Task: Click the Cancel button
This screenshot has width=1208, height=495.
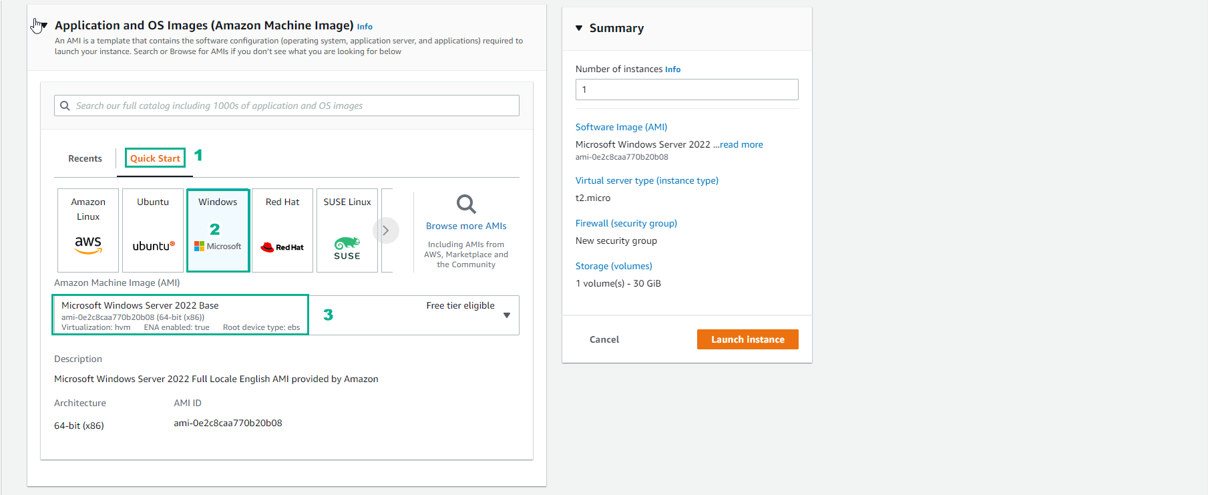Action: tap(604, 339)
